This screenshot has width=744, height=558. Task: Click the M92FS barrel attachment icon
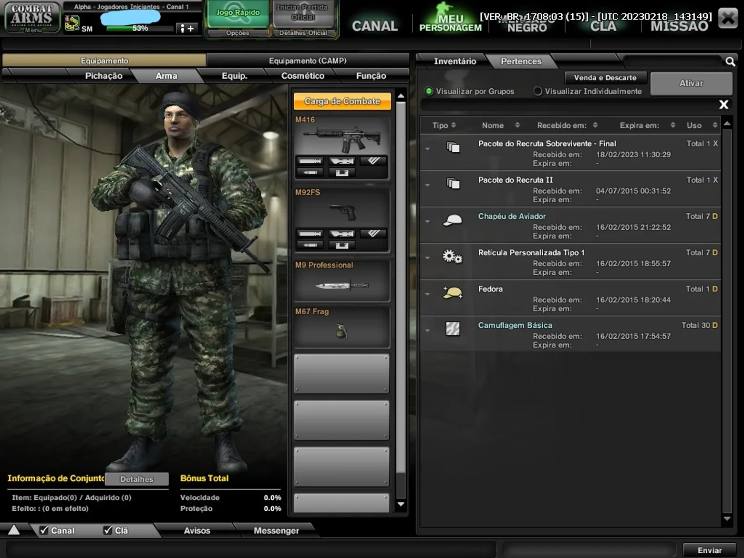click(x=310, y=234)
